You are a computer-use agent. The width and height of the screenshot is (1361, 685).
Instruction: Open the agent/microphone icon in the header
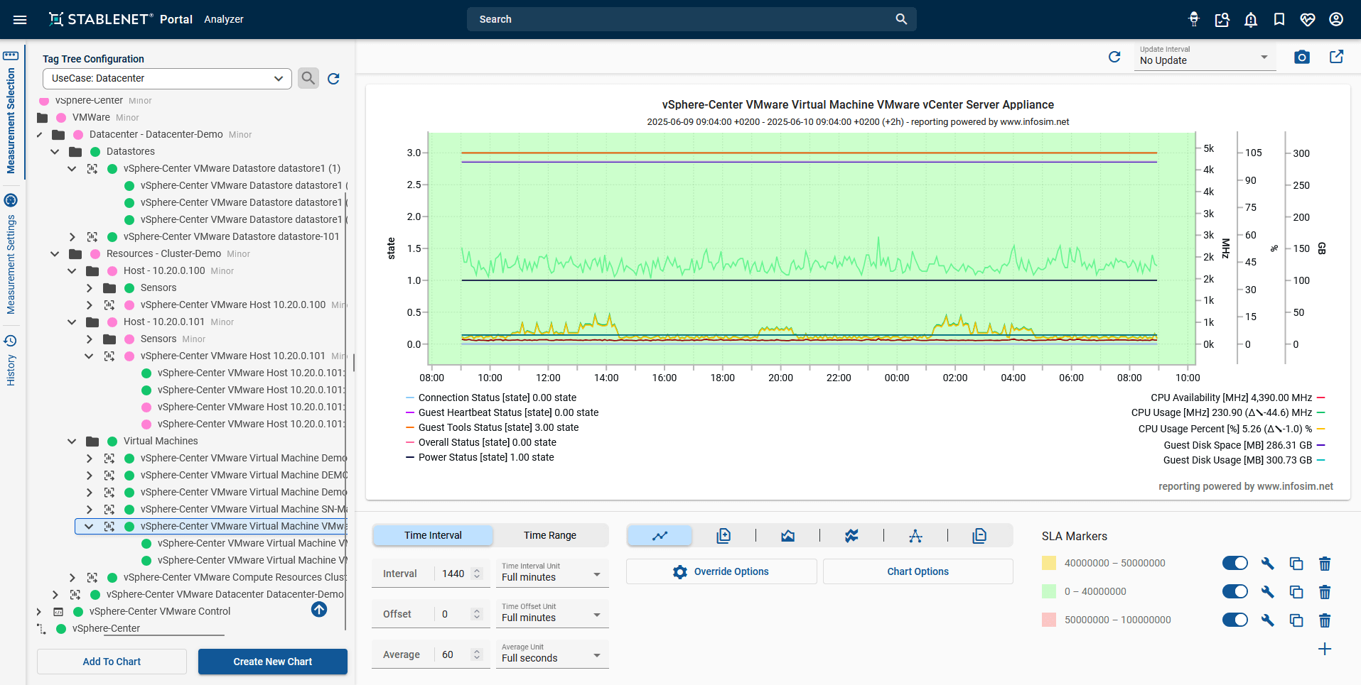[x=1194, y=19]
